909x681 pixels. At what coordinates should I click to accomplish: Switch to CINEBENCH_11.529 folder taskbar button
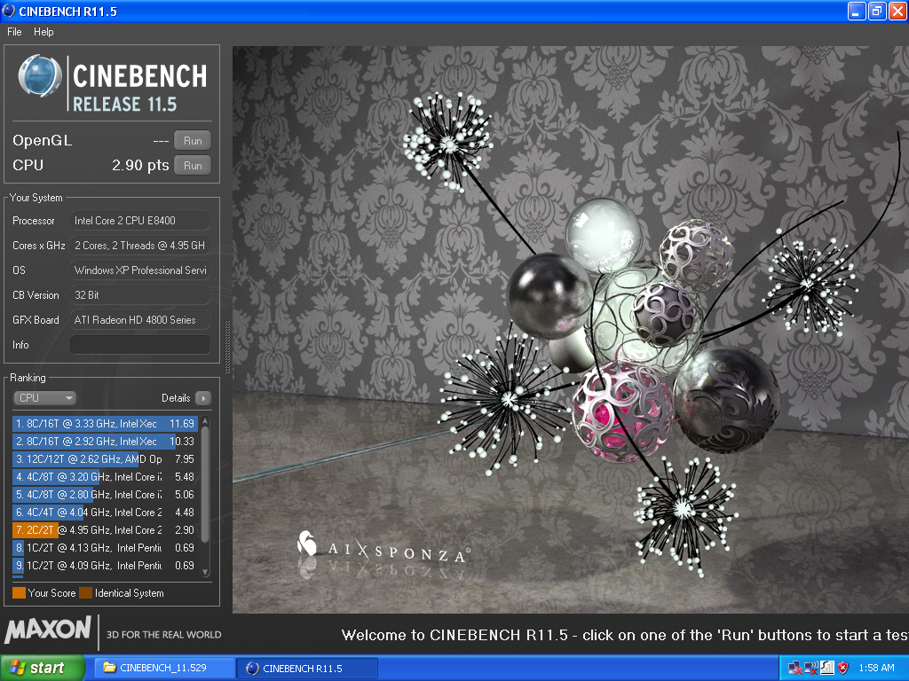[x=165, y=669]
